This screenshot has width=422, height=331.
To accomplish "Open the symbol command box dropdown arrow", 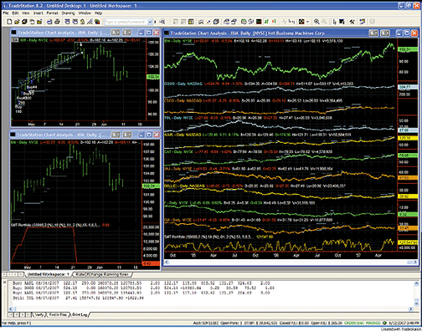I will [150, 22].
